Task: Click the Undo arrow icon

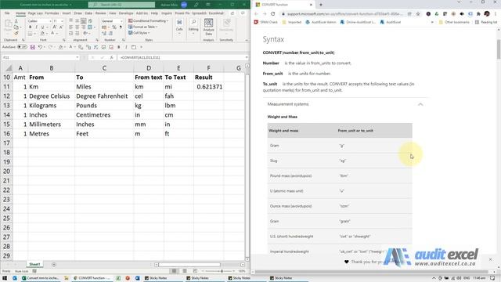Action: coord(40,47)
